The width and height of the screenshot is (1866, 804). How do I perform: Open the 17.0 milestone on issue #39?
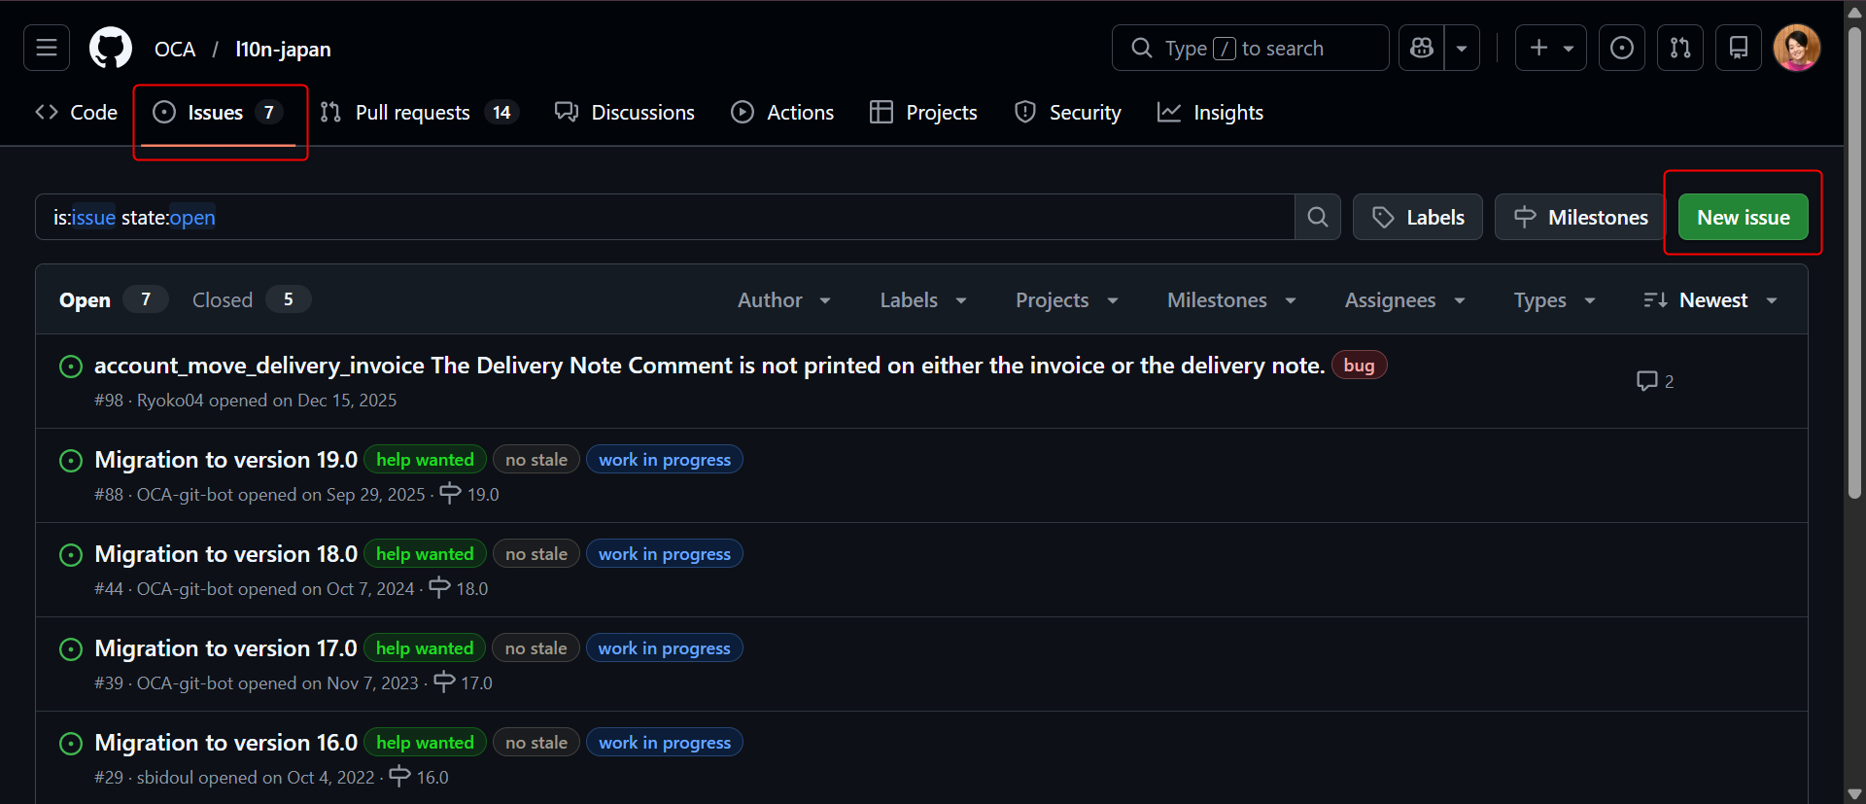pyautogui.click(x=463, y=682)
